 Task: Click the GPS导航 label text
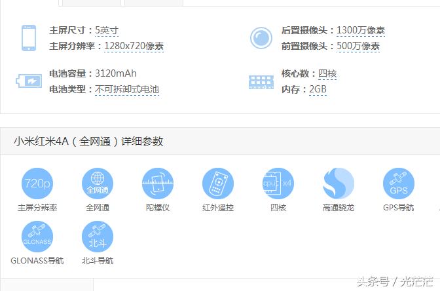399,208
